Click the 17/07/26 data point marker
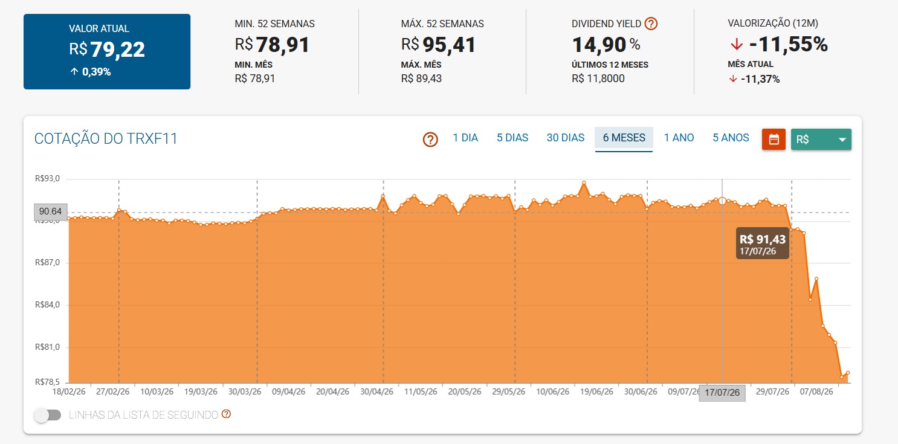898x444 pixels. pyautogui.click(x=722, y=201)
